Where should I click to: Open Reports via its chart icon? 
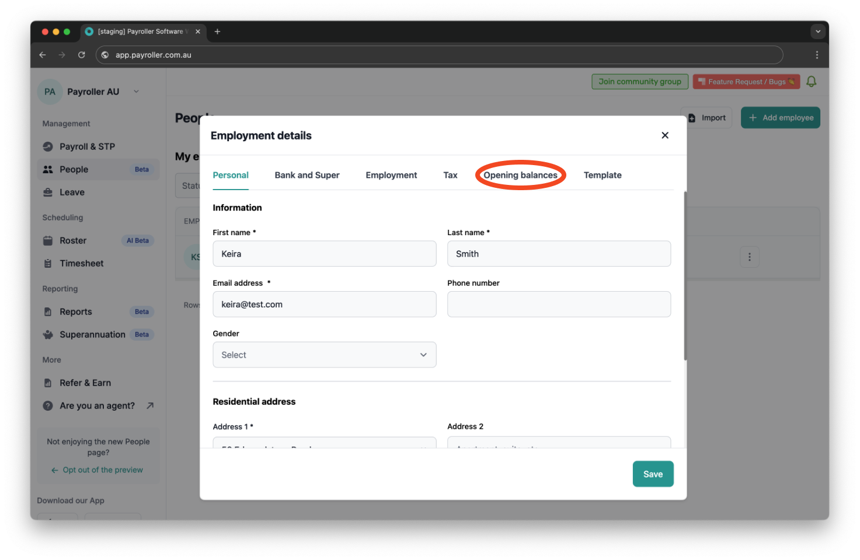click(49, 311)
